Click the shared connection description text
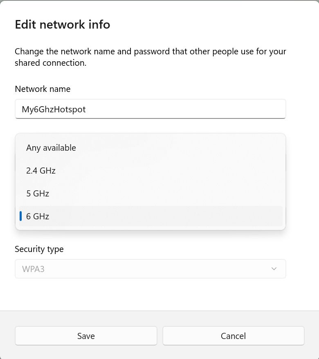 click(150, 57)
